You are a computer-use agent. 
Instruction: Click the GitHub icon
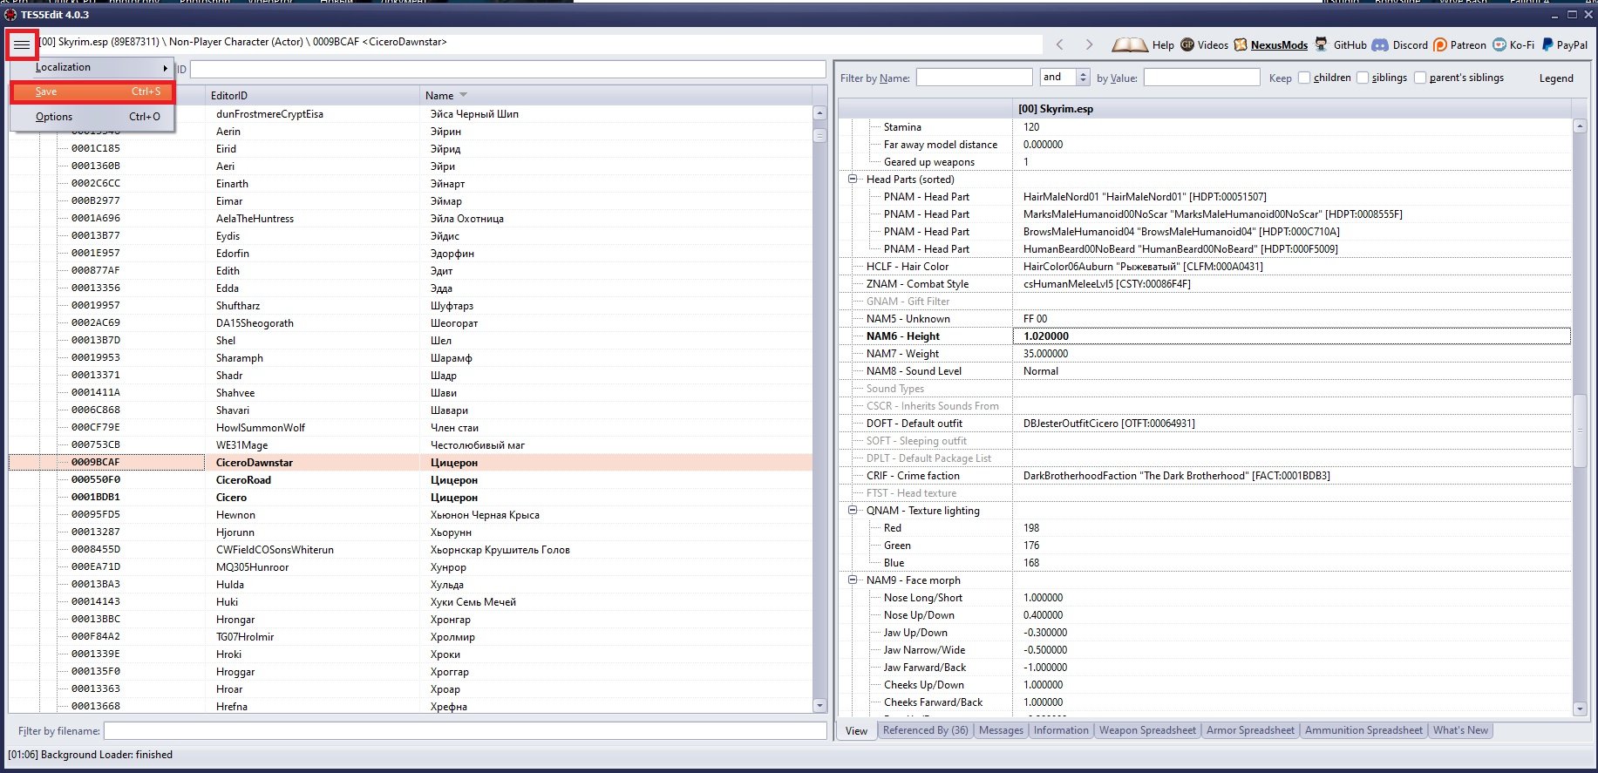(x=1322, y=45)
